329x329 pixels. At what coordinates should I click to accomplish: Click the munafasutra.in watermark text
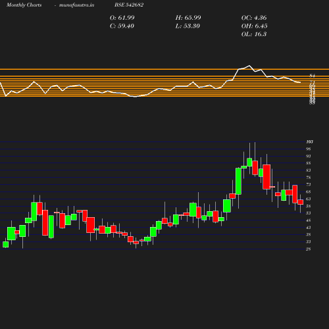(x=76, y=5)
